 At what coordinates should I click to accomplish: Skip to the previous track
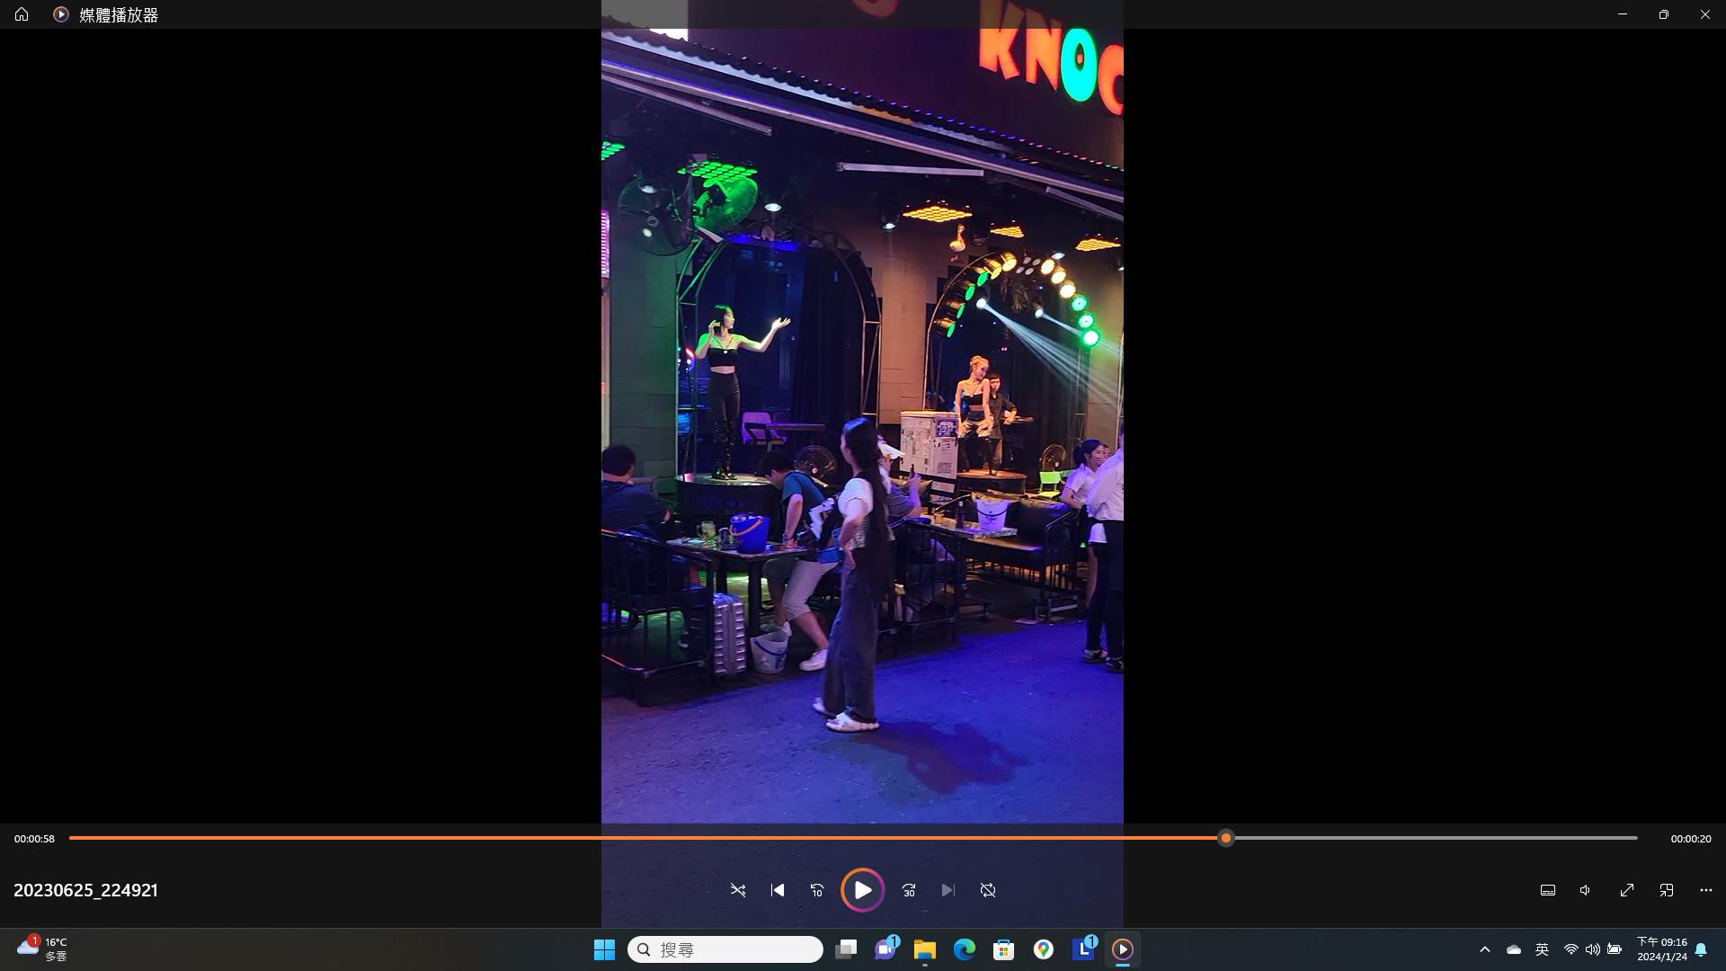coord(778,890)
